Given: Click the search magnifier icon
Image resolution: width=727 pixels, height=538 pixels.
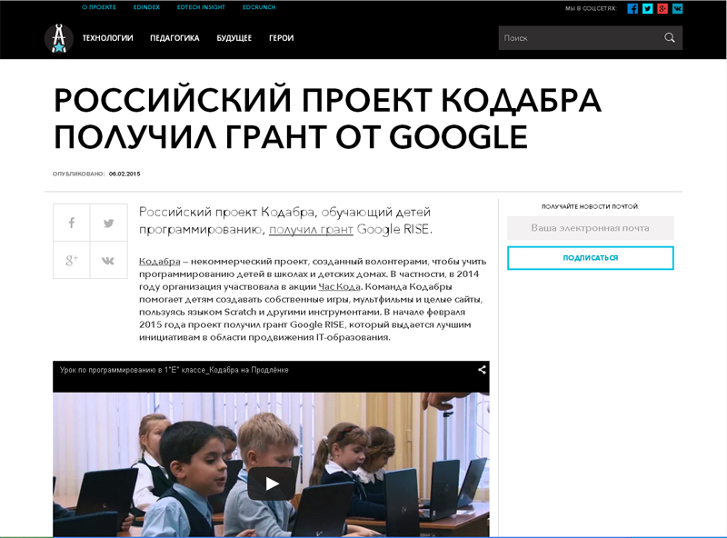Looking at the screenshot, I should tap(670, 37).
